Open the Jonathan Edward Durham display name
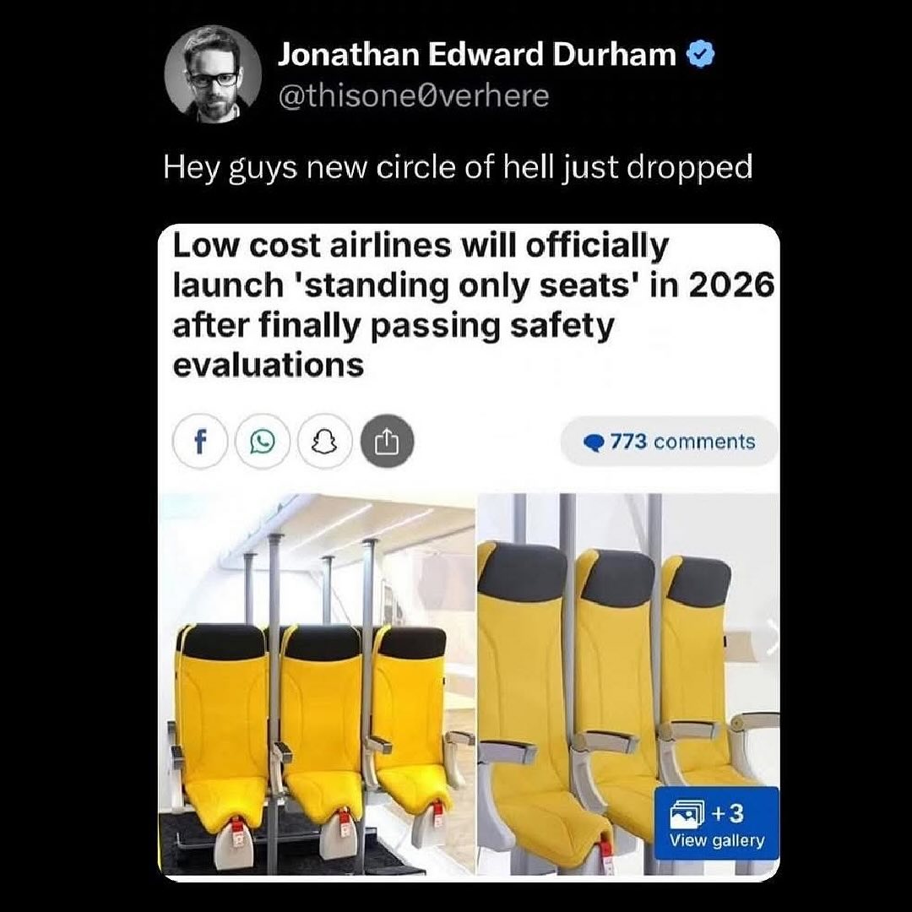The height and width of the screenshot is (912, 912). (x=477, y=55)
